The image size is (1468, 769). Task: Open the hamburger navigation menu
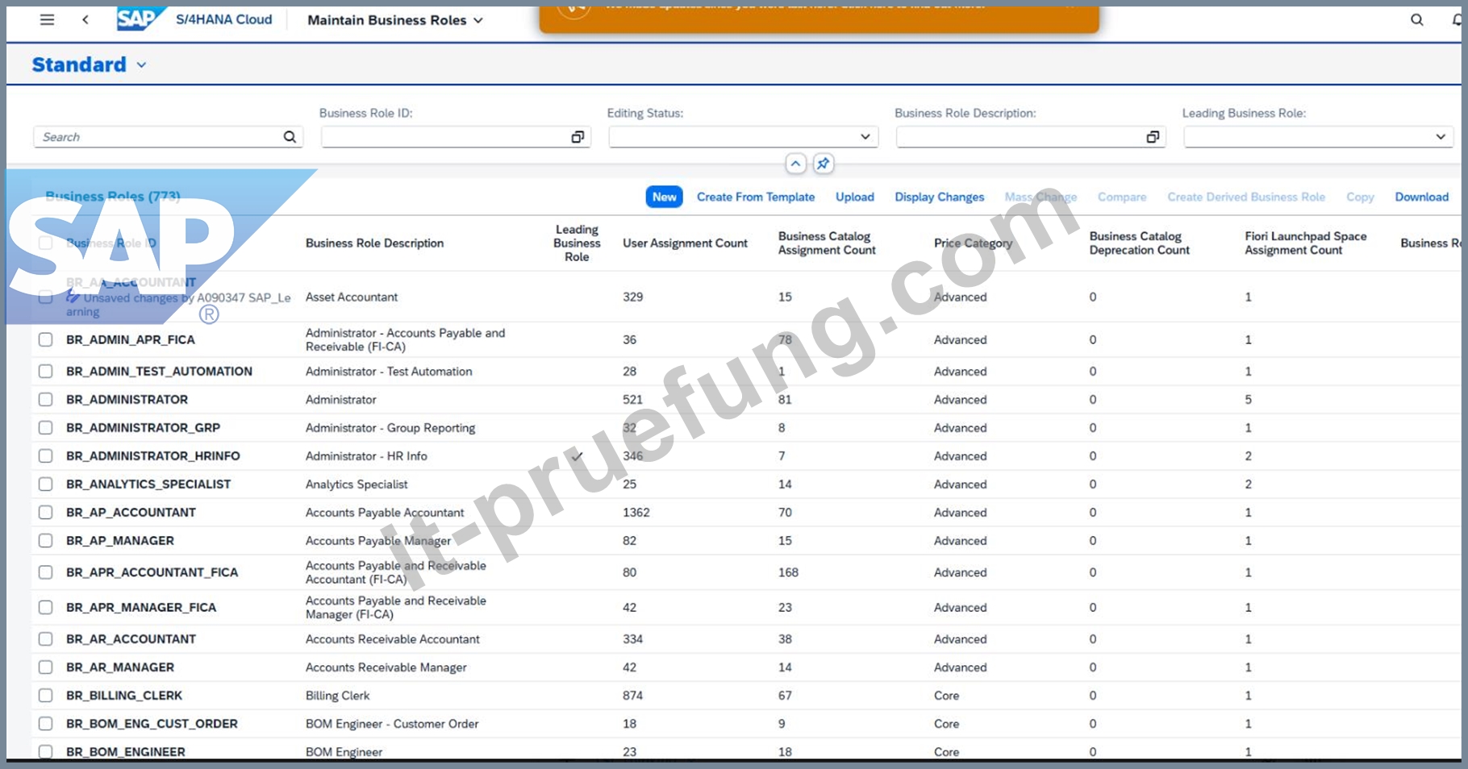coord(48,19)
